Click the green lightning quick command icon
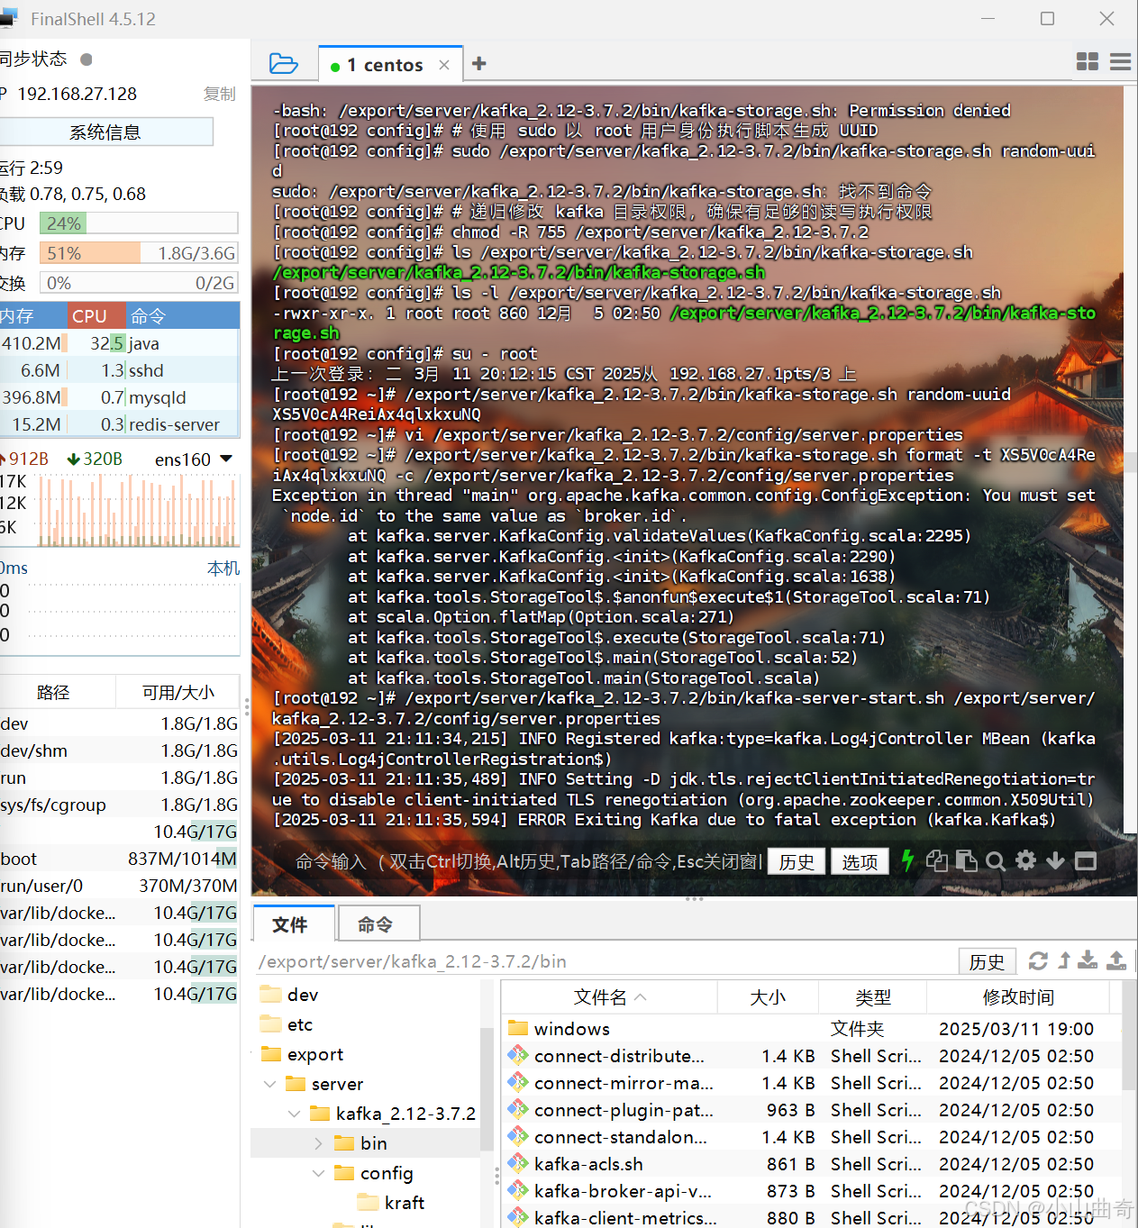Image resolution: width=1138 pixels, height=1228 pixels. tap(907, 861)
